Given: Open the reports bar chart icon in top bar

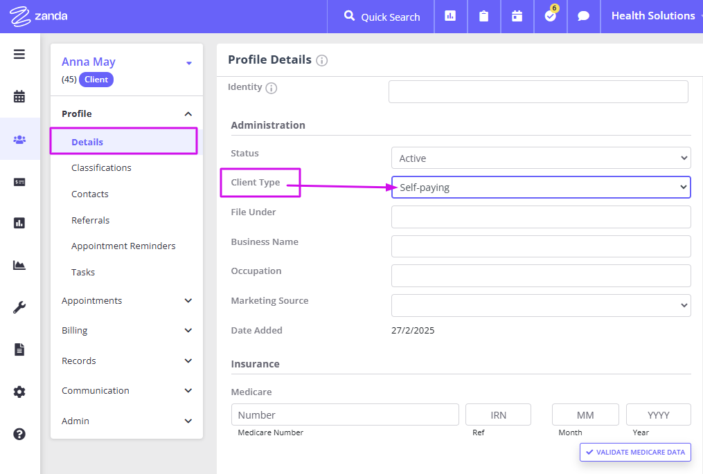Looking at the screenshot, I should (450, 15).
